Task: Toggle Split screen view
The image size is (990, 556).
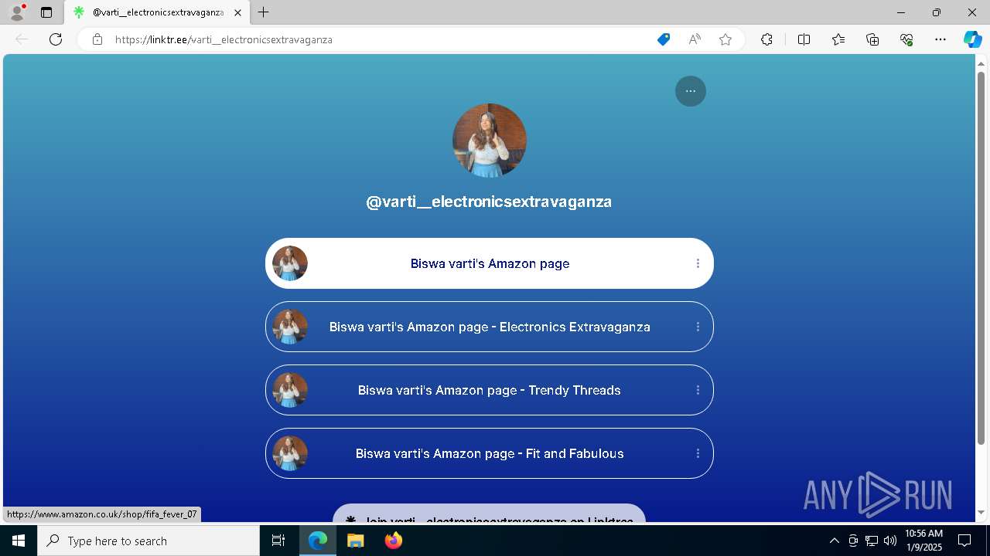Action: (804, 39)
